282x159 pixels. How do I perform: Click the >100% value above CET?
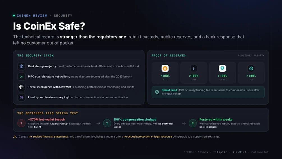point(251,76)
